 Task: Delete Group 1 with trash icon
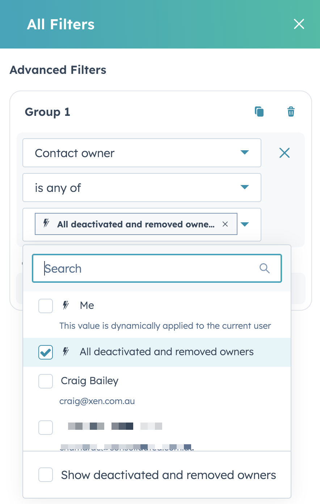pos(291,112)
